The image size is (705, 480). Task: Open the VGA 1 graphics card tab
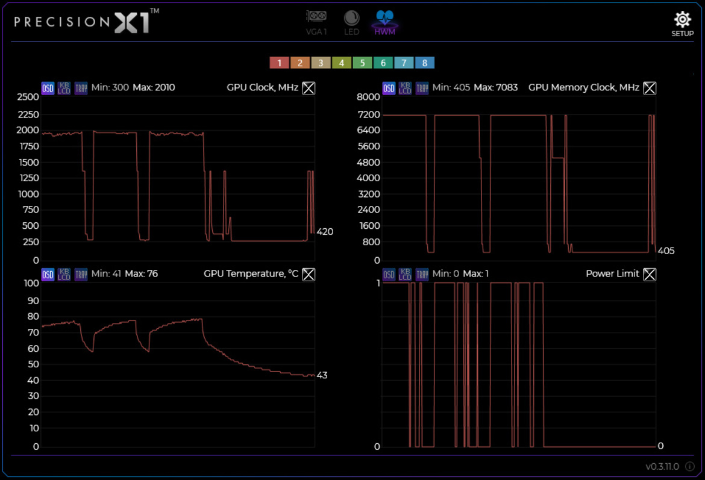point(316,22)
